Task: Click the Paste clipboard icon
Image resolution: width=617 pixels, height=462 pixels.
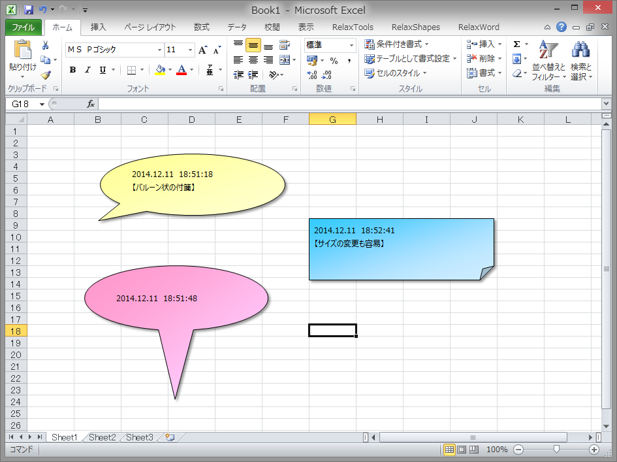Action: coord(22,50)
